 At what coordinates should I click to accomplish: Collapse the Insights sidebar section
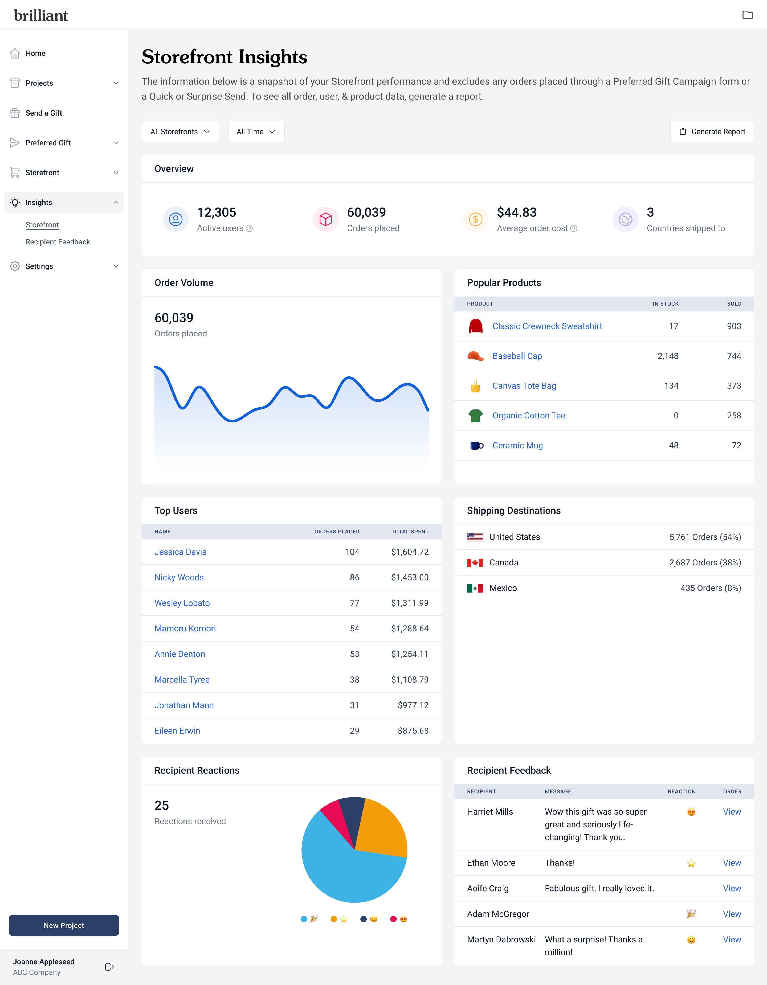(116, 203)
